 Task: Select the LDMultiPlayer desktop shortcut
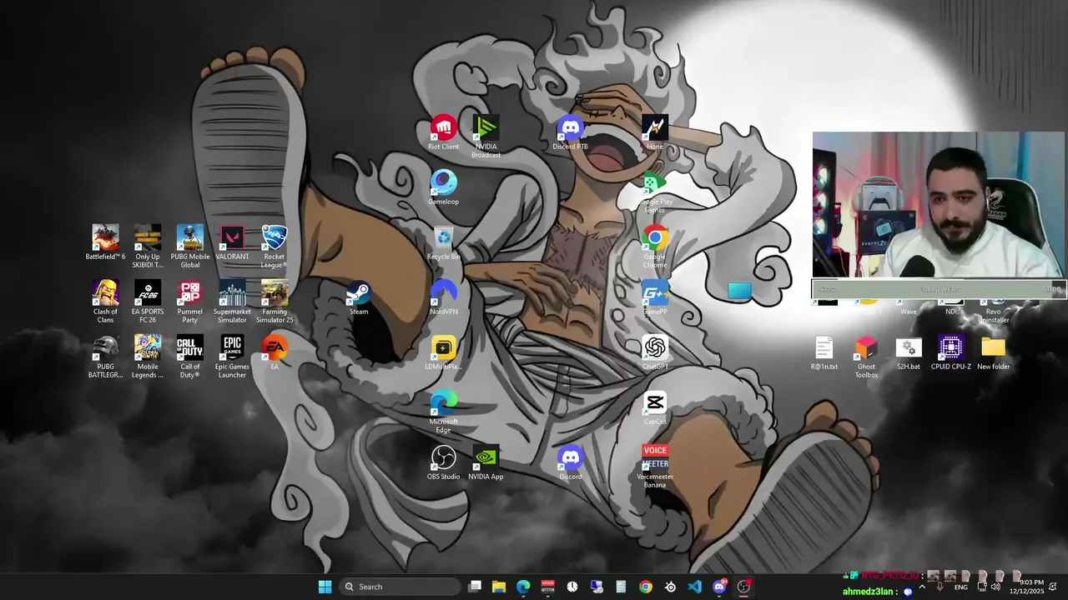[x=443, y=353]
